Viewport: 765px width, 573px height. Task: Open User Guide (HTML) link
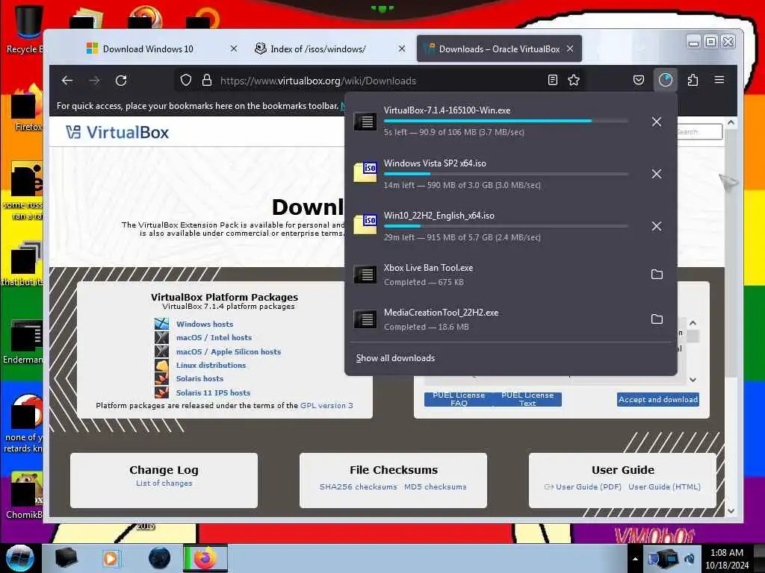[x=664, y=486]
